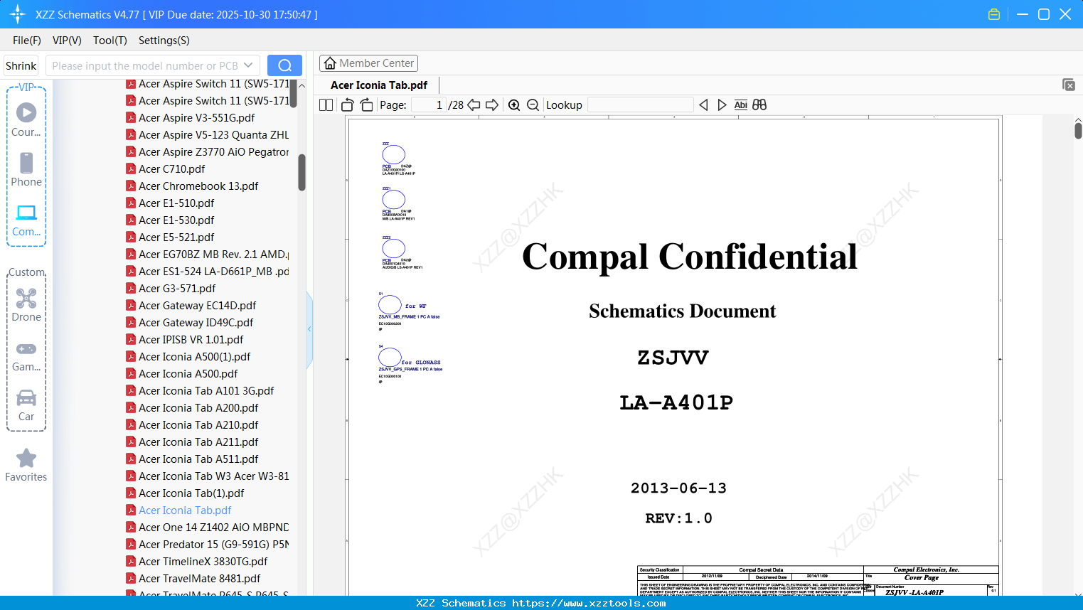1083x610 pixels.
Task: Open Acer Iconia Tab A511.pdf
Action: [198, 459]
